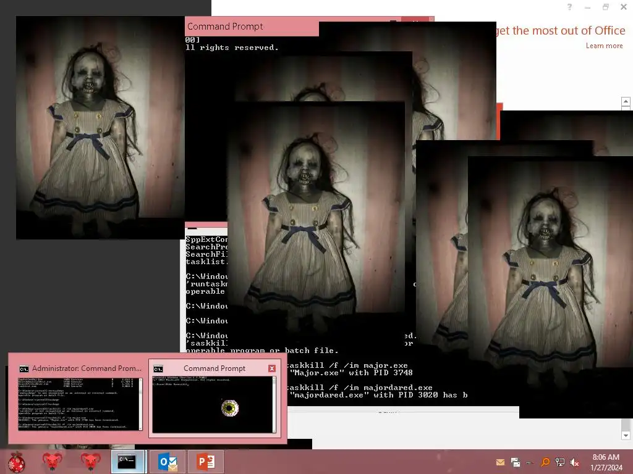The height and width of the screenshot is (474, 633).
Task: Click the 'SppExtCon' process line
Action: pos(206,239)
